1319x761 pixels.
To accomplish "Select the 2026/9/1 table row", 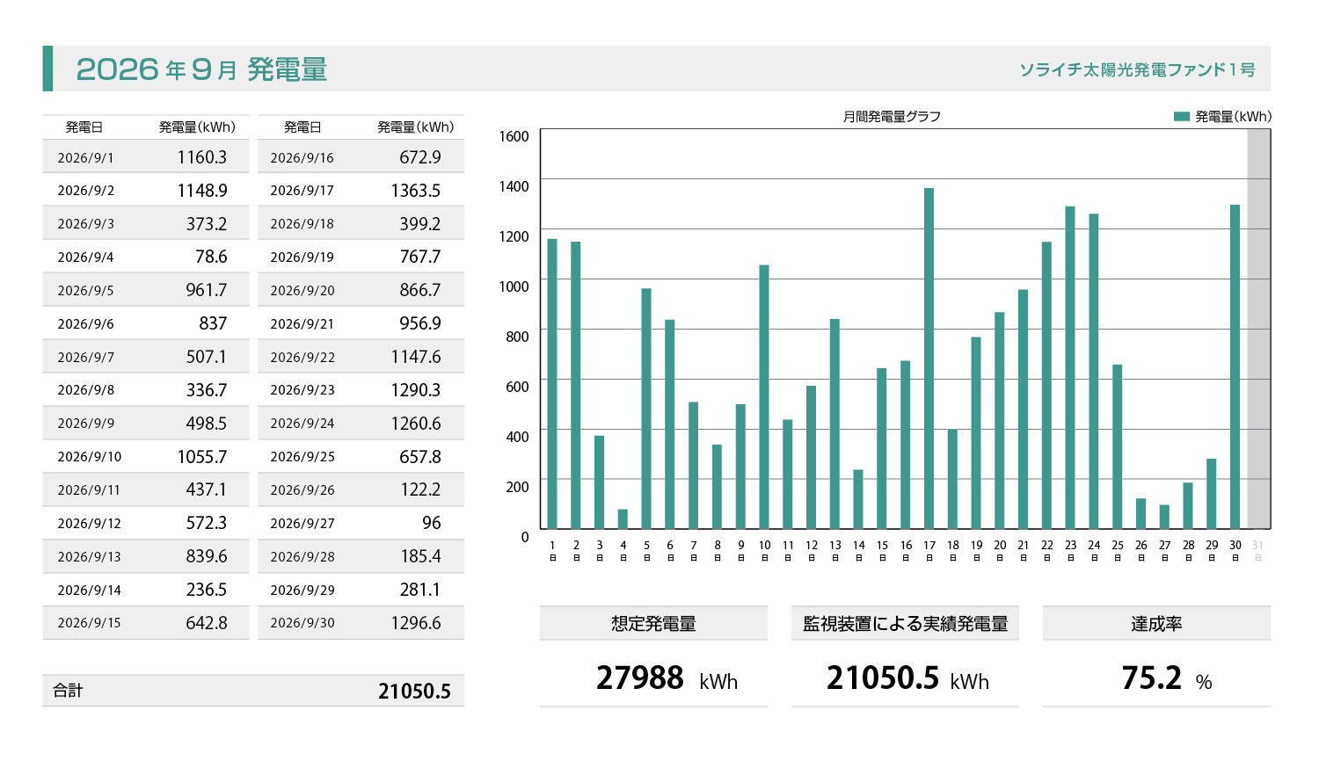I will click(x=145, y=157).
